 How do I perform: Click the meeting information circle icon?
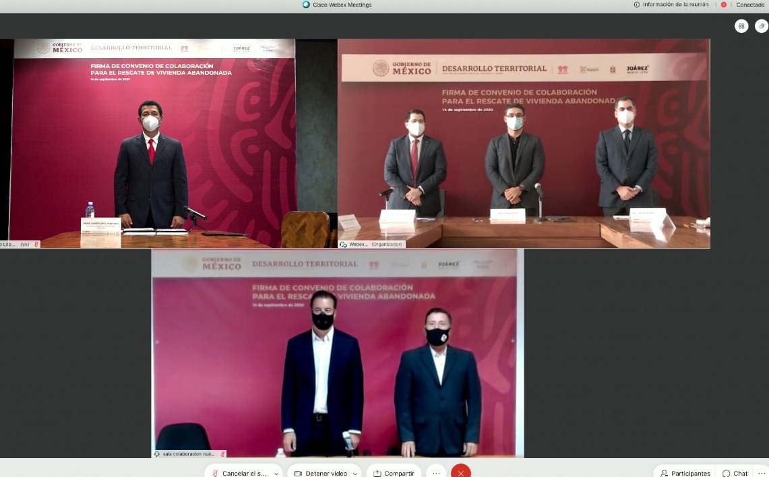[x=637, y=5]
